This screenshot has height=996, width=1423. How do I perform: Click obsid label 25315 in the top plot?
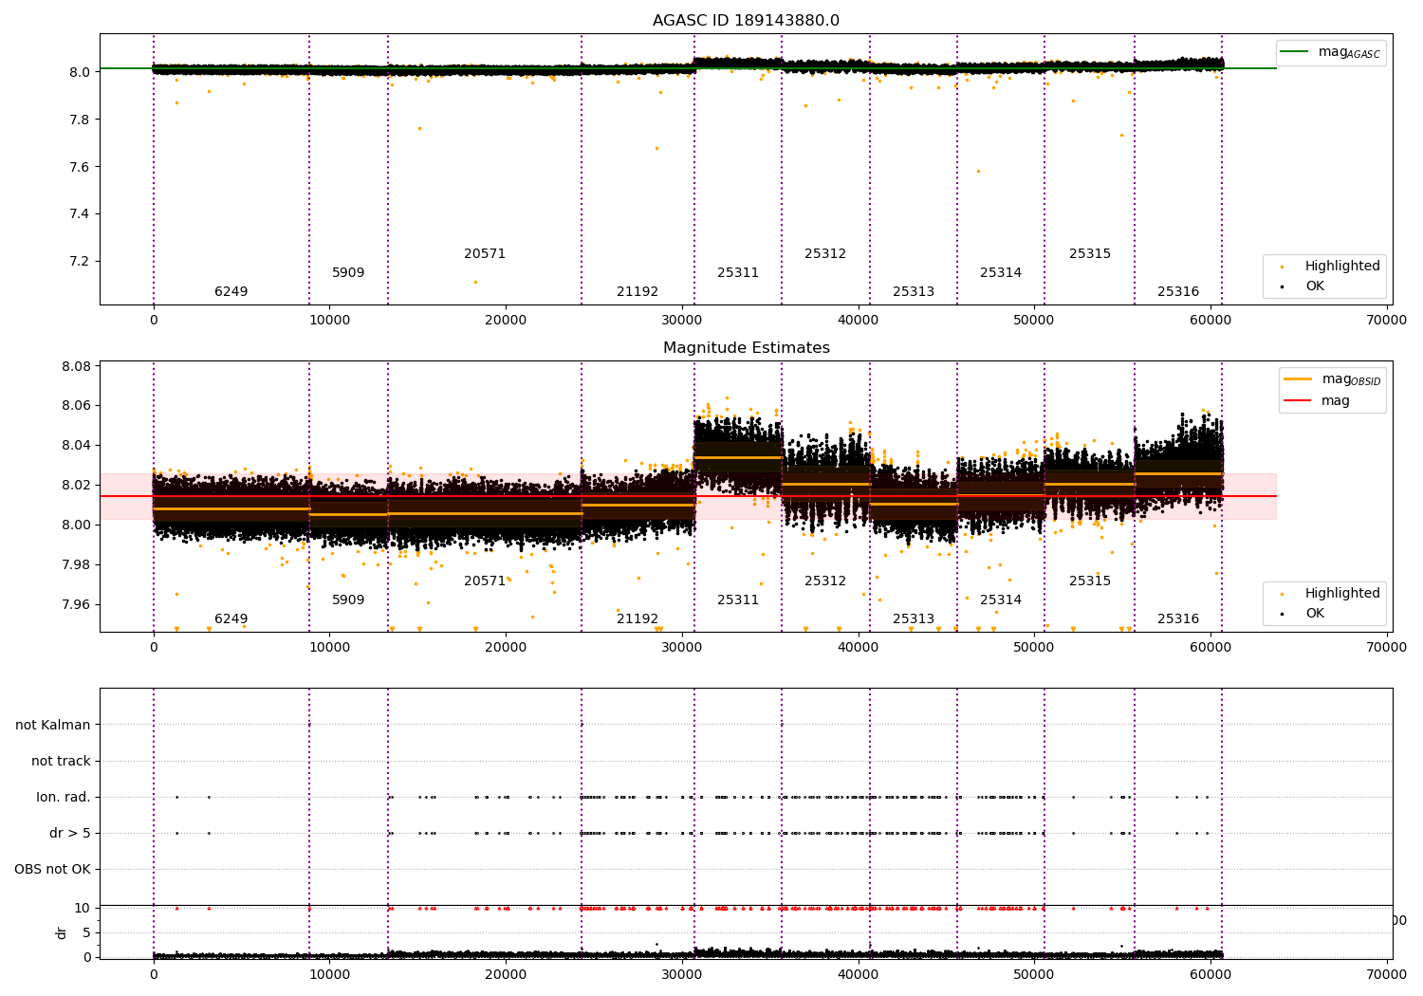pos(1090,254)
